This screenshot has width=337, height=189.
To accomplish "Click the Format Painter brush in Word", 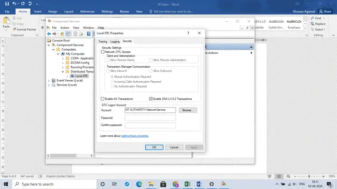I will (15, 30).
